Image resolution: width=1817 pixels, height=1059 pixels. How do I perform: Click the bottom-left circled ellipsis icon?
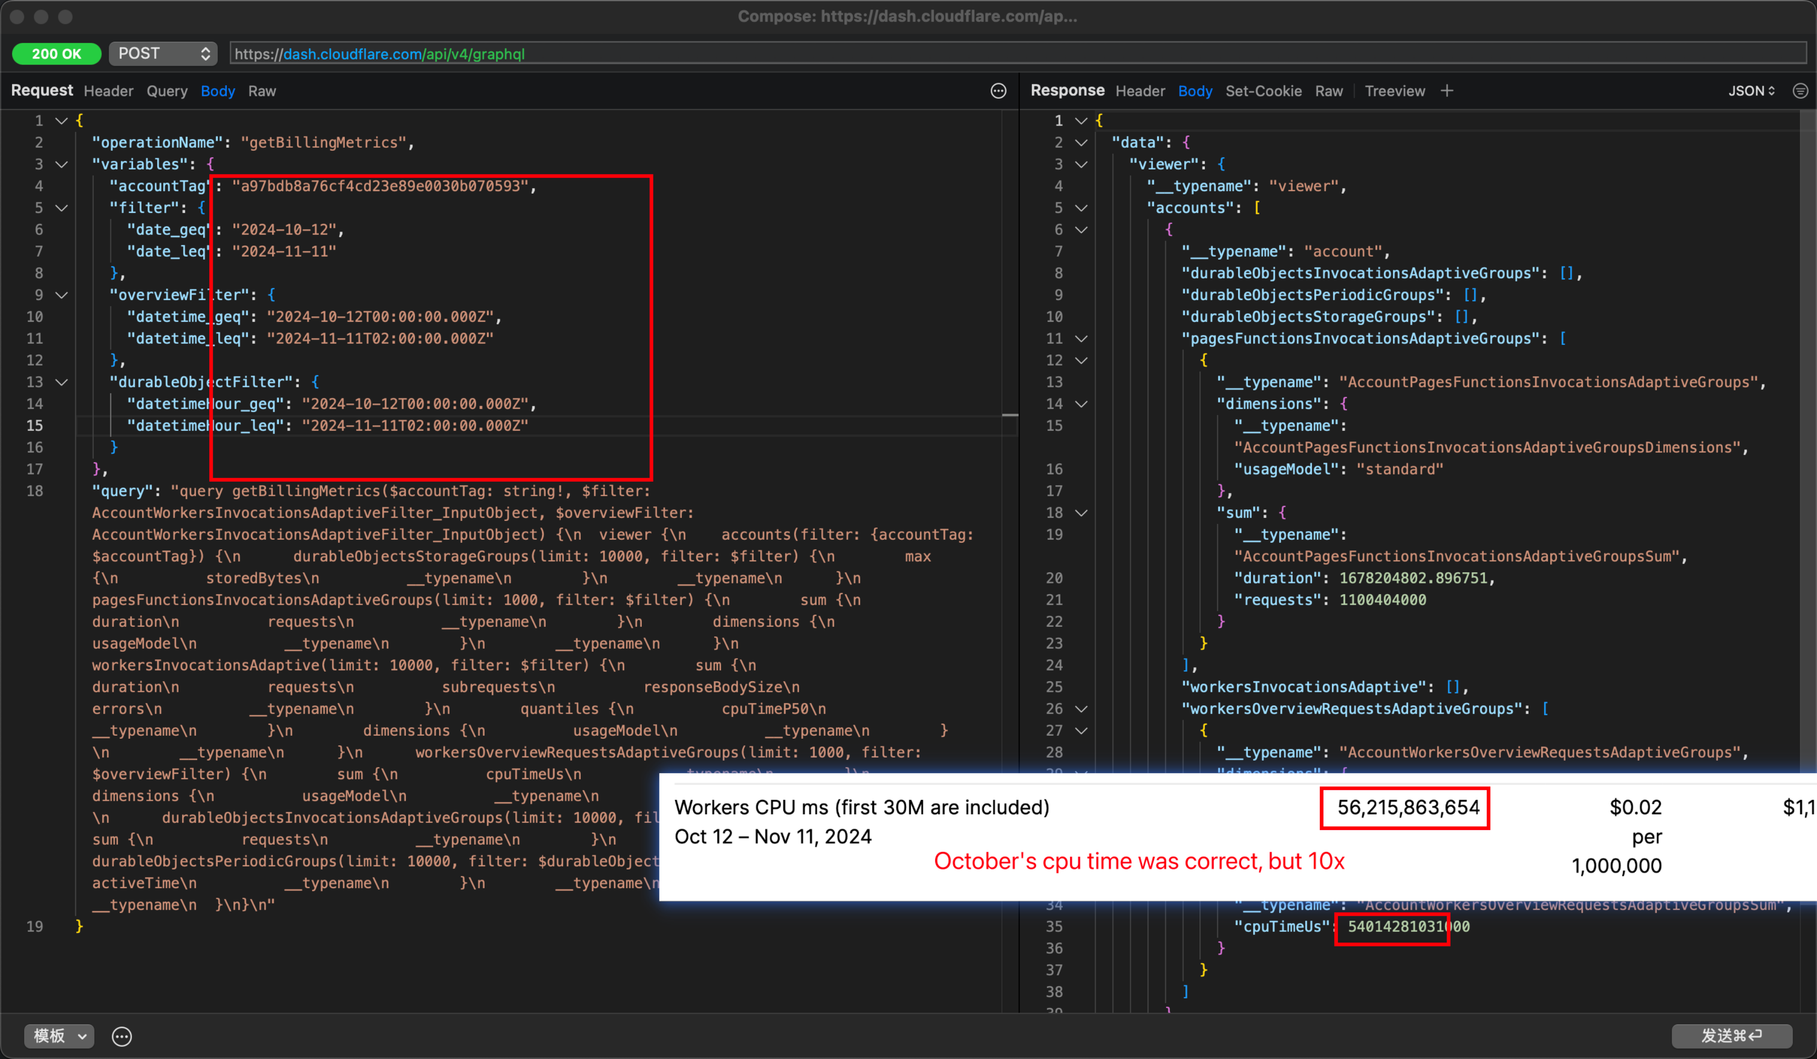pyautogui.click(x=122, y=1036)
